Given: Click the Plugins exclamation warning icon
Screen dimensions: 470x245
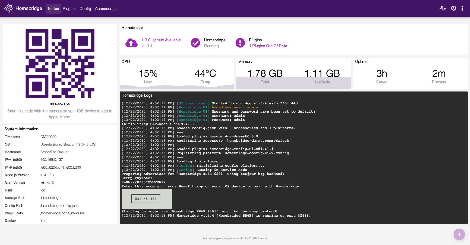Looking at the screenshot, I should 240,43.
